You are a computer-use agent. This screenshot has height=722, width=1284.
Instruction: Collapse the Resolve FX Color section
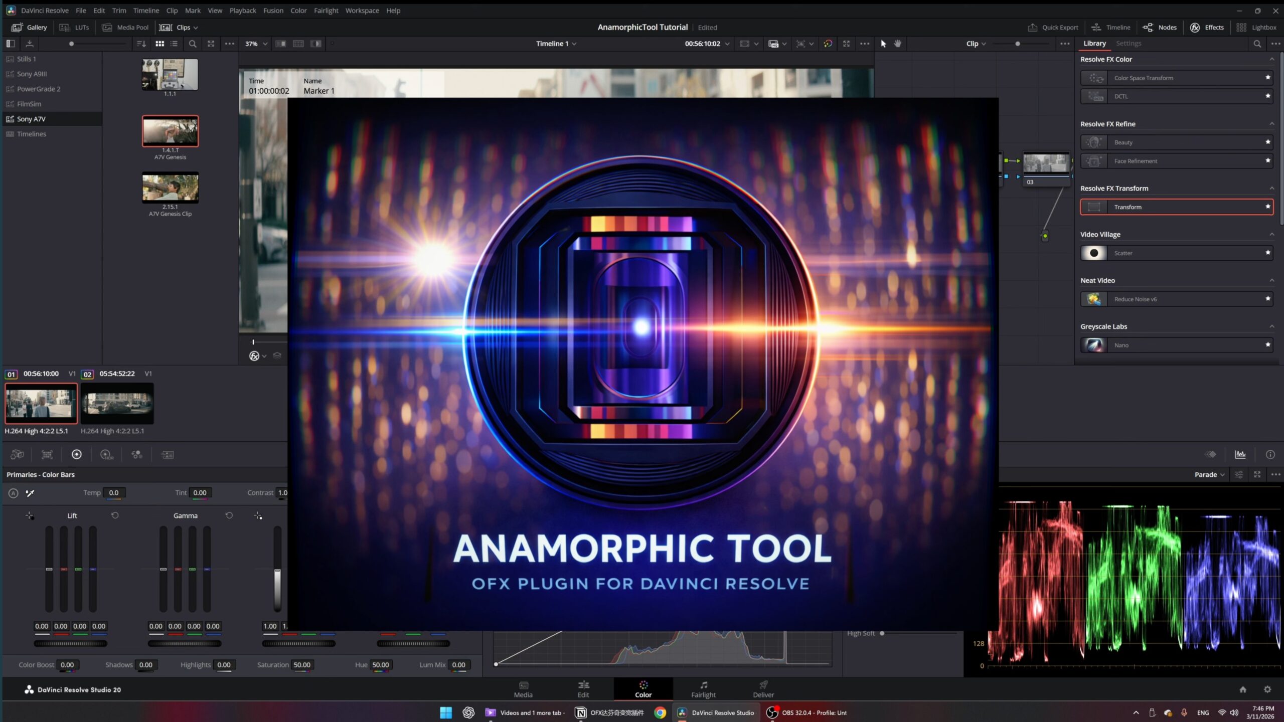point(1271,59)
